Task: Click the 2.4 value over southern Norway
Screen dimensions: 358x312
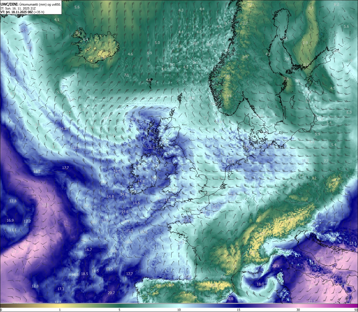Action: tap(229, 96)
